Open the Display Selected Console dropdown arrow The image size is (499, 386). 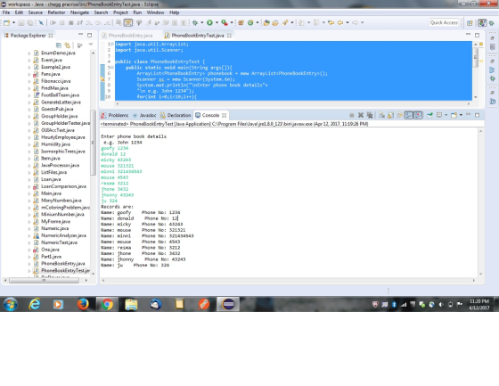pyautogui.click(x=446, y=115)
